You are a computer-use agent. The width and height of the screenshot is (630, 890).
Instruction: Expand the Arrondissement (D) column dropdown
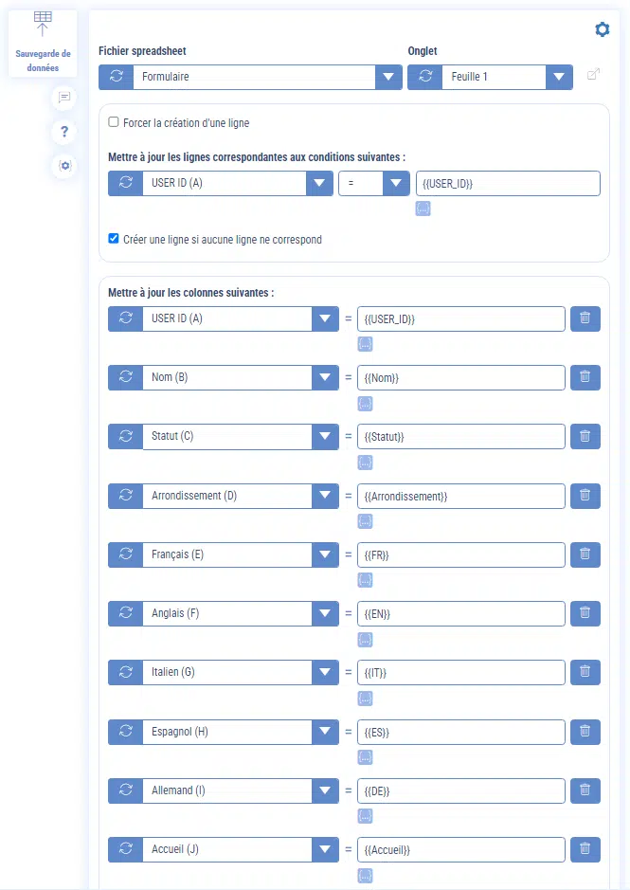pyautogui.click(x=325, y=496)
